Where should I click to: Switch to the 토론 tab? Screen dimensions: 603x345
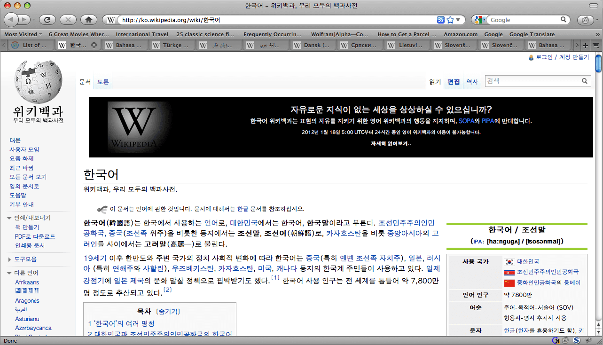click(x=103, y=82)
